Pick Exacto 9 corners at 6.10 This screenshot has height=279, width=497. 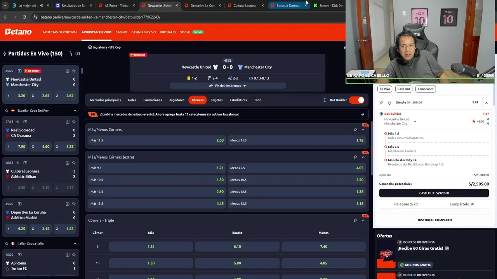click(237, 246)
